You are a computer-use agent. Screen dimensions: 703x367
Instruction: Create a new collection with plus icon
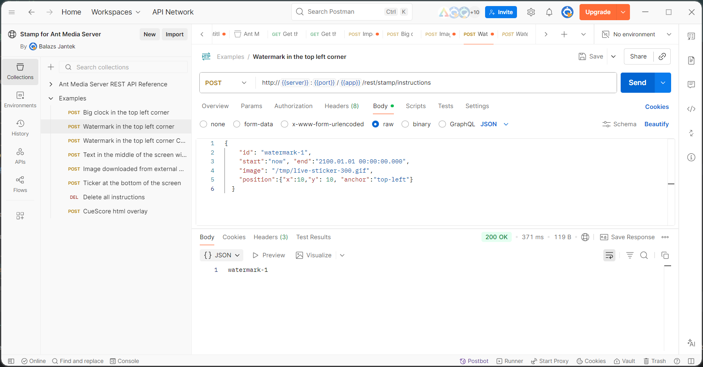tap(51, 67)
